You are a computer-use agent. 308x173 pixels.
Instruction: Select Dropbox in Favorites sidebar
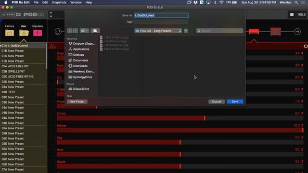pyautogui.click(x=82, y=44)
